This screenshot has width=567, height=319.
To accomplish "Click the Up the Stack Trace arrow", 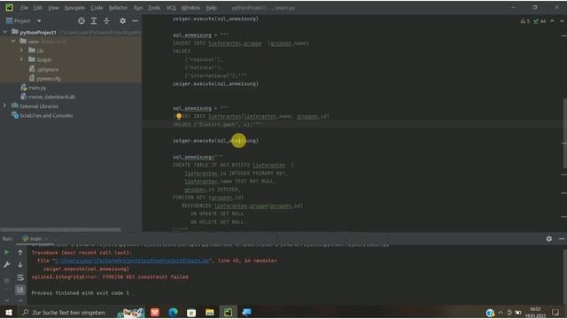I will (20, 252).
